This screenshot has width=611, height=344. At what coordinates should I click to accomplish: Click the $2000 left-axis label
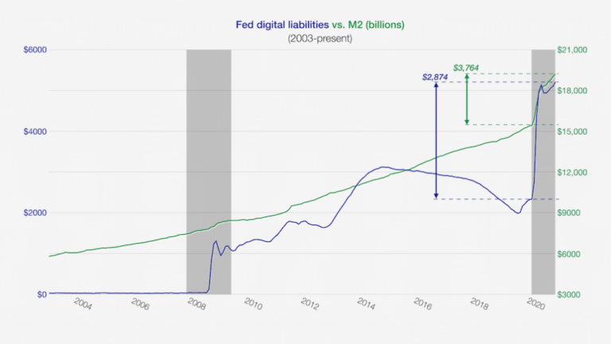33,213
